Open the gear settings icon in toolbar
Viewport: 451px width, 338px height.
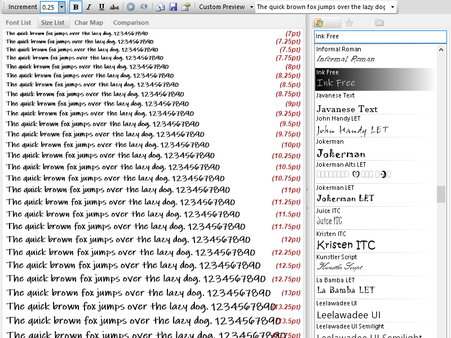click(x=131, y=7)
